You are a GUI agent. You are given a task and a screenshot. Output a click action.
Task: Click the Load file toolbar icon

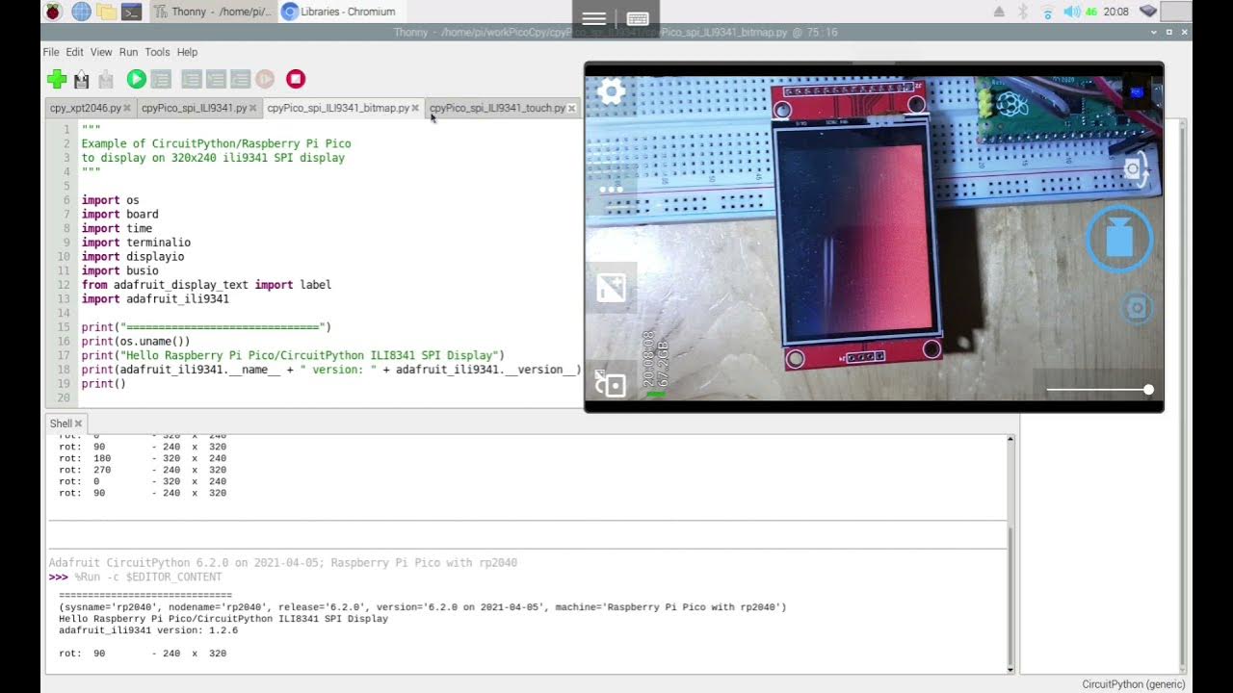click(81, 79)
